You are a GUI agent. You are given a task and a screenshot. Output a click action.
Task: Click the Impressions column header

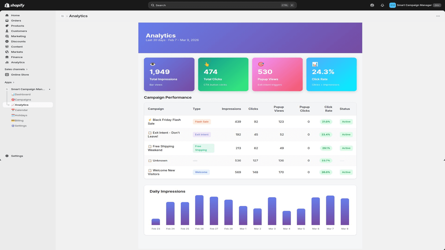231,109
